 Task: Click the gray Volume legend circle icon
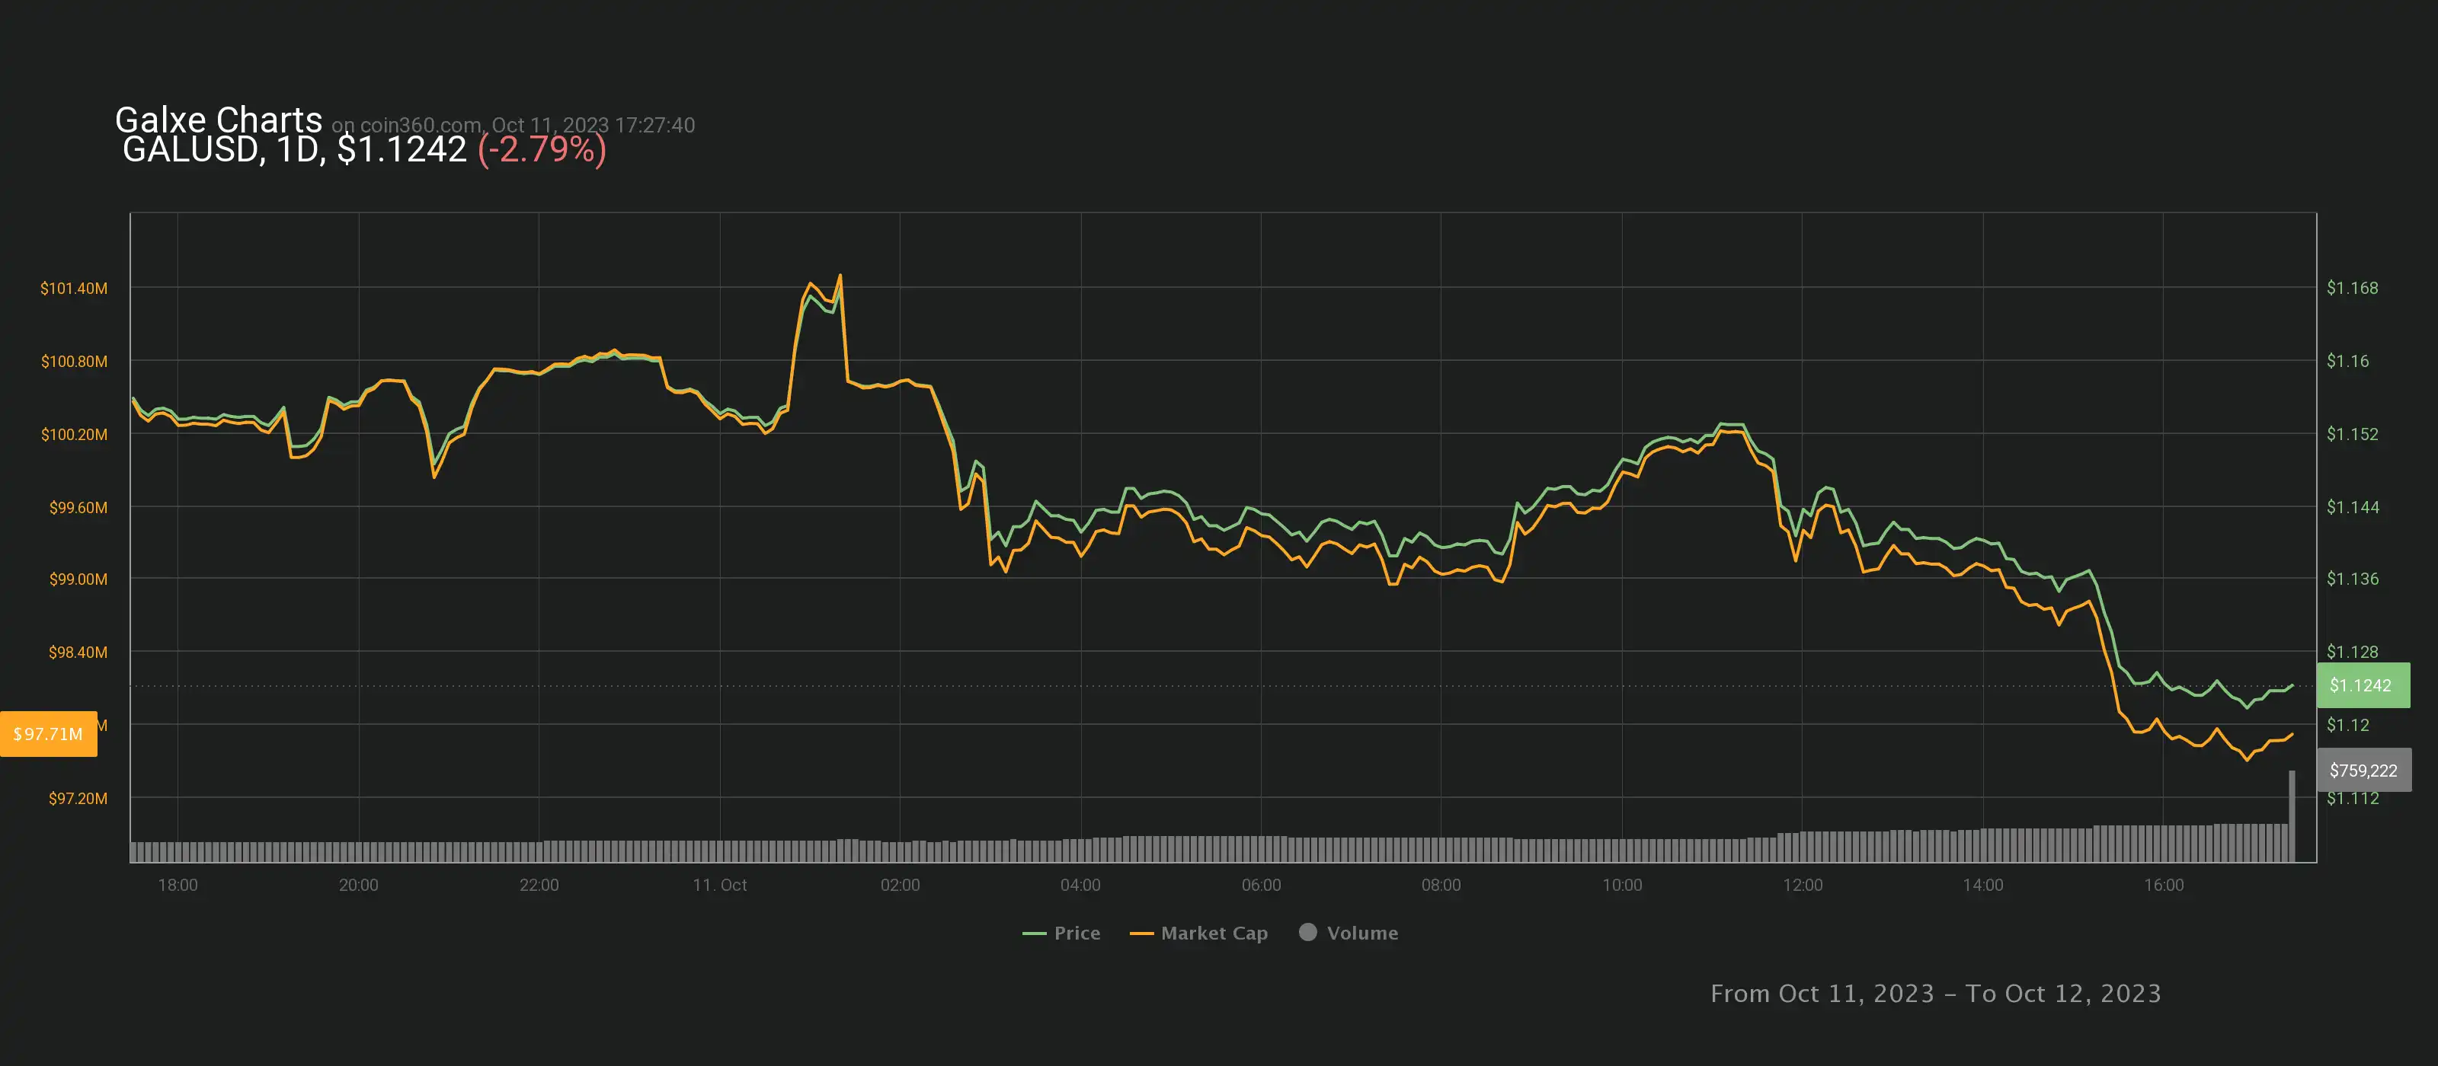[1308, 932]
